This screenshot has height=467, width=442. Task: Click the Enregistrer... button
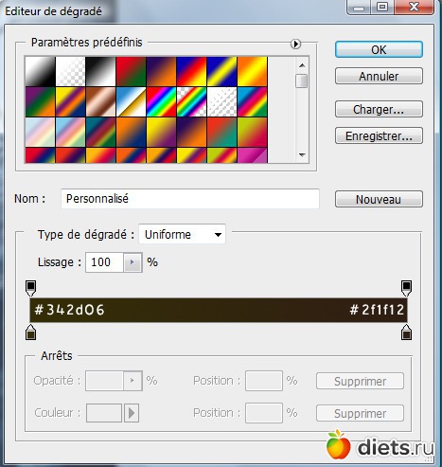[379, 135]
